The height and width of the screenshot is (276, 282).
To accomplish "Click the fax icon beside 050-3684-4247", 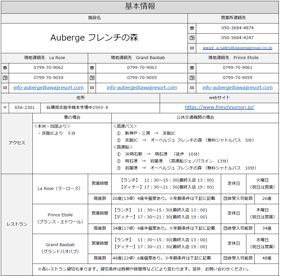I will 192,38.
